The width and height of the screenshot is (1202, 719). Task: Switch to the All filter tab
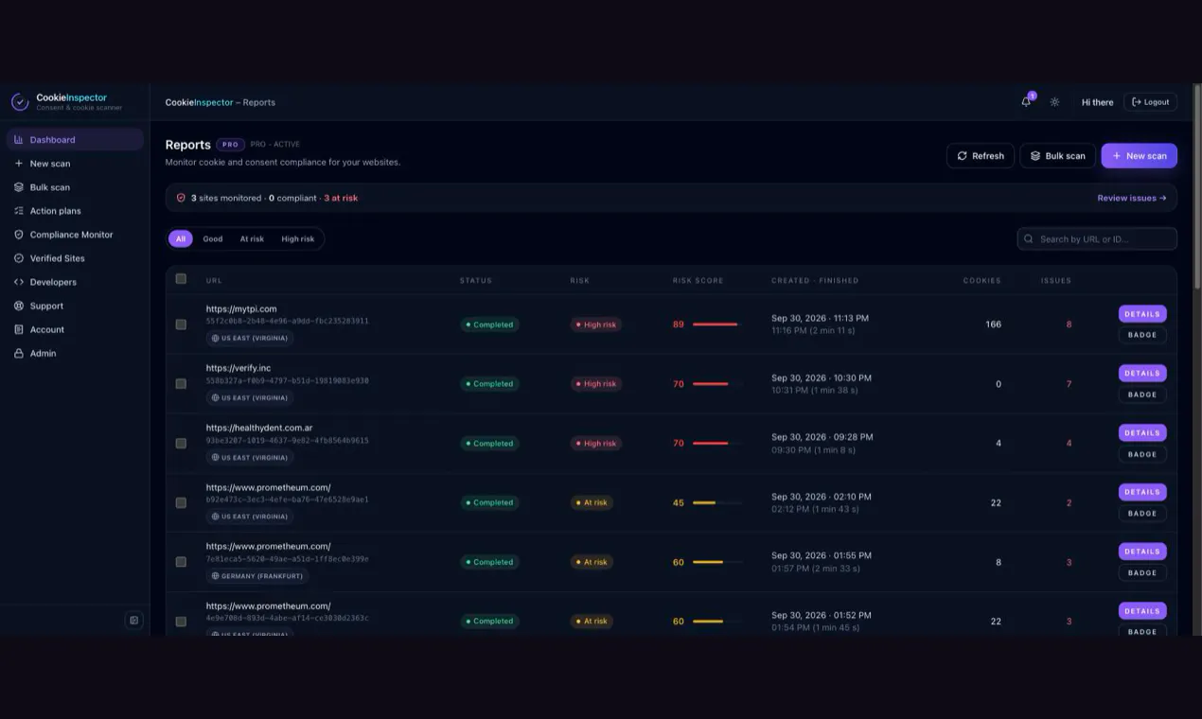181,239
